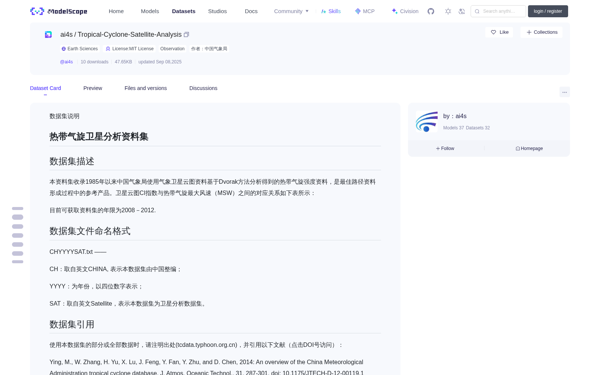Click the 10 downloads text
600x375 pixels.
click(x=94, y=62)
